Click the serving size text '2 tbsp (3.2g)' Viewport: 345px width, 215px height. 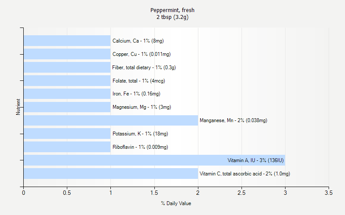pyautogui.click(x=172, y=17)
